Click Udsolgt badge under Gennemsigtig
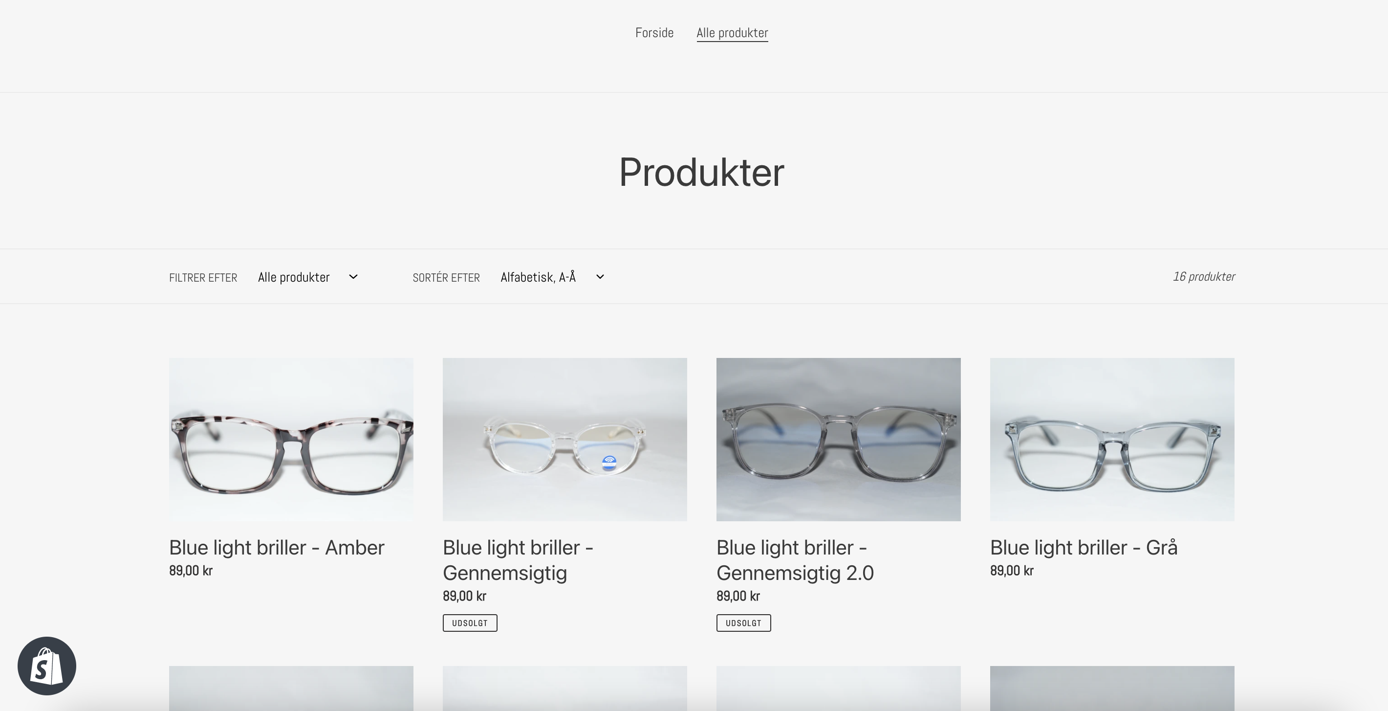Screen dimensions: 1388x711 pyautogui.click(x=470, y=623)
